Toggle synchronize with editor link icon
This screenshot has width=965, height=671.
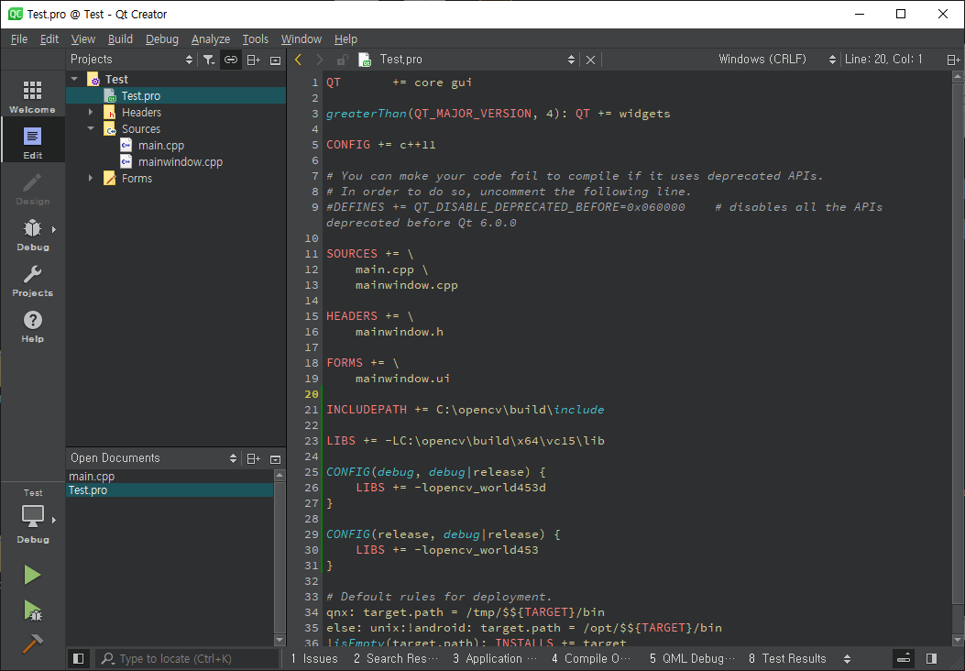pyautogui.click(x=231, y=60)
